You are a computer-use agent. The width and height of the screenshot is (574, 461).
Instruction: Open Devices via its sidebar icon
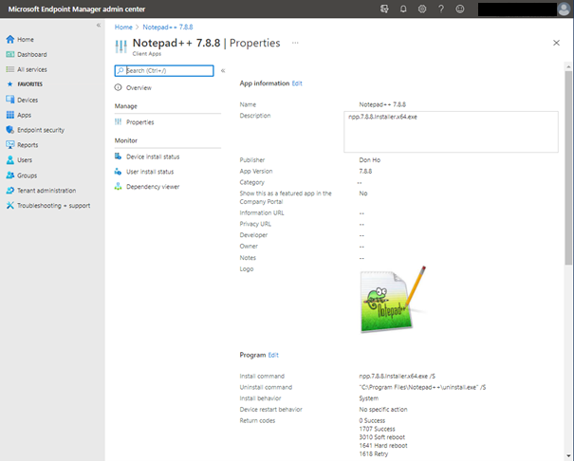tap(10, 100)
